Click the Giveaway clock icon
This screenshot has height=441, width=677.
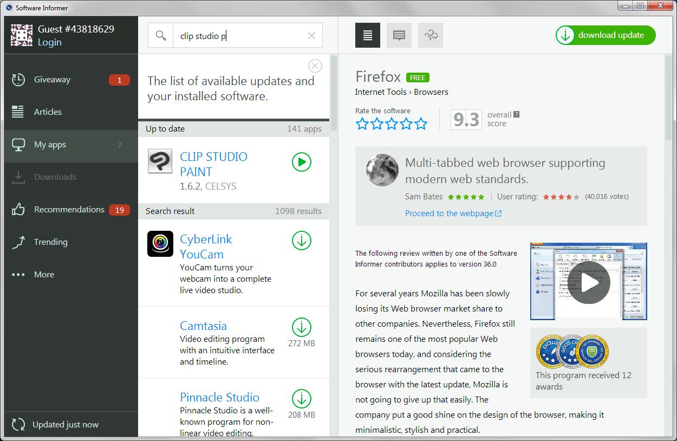[18, 80]
